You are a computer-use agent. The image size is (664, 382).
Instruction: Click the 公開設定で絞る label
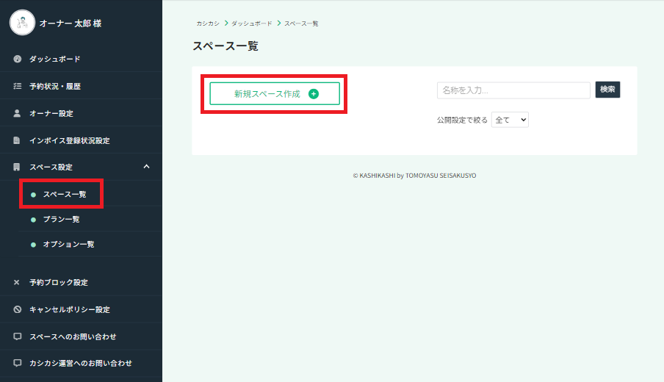(462, 120)
